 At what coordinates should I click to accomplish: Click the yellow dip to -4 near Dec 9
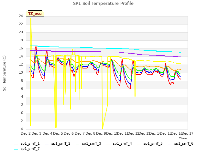coord(103,129)
